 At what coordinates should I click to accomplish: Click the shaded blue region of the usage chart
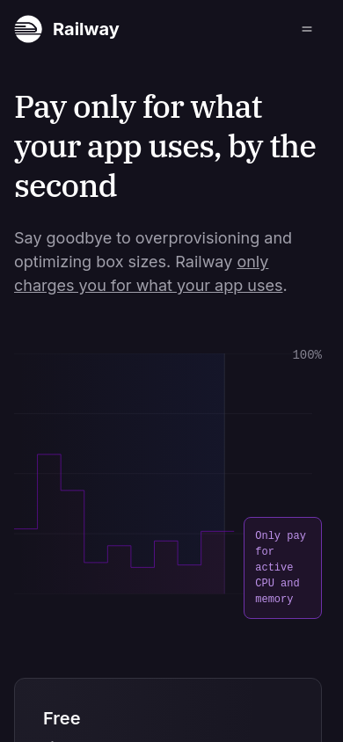pyautogui.click(x=142, y=426)
